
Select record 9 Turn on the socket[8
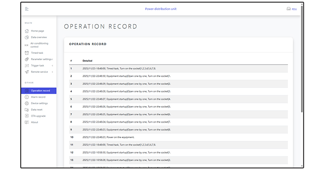(178, 130)
